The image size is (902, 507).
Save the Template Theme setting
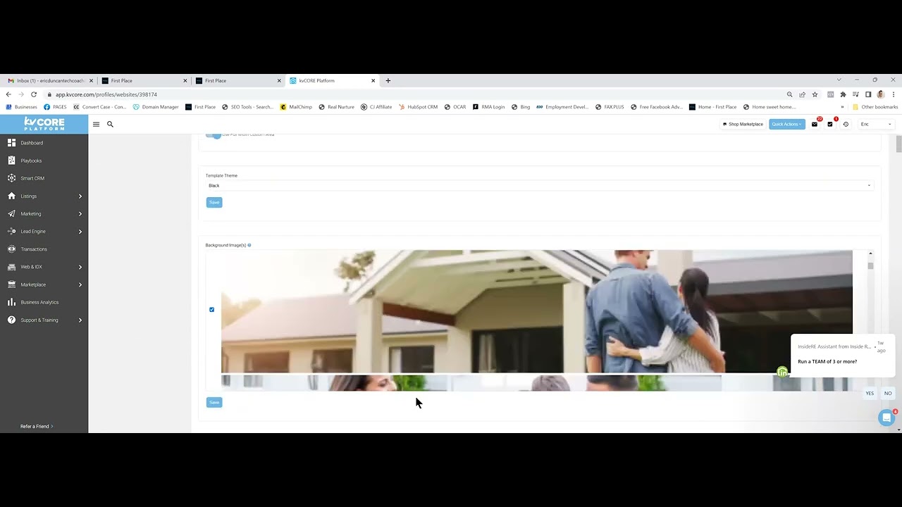(x=214, y=202)
